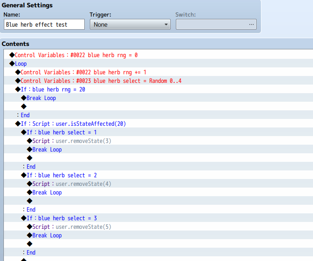Image resolution: width=313 pixels, height=261 pixels.
Task: Select Break Loop after removeState(4)
Action: (x=159, y=192)
